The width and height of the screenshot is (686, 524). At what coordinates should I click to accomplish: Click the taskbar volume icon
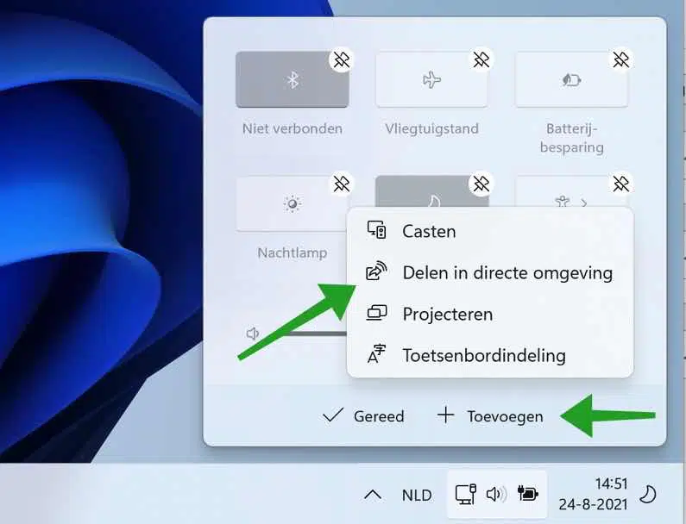(x=496, y=495)
